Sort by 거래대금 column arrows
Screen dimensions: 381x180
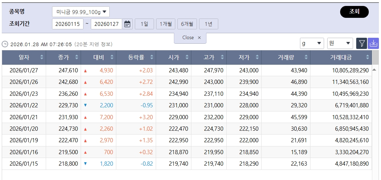point(368,57)
